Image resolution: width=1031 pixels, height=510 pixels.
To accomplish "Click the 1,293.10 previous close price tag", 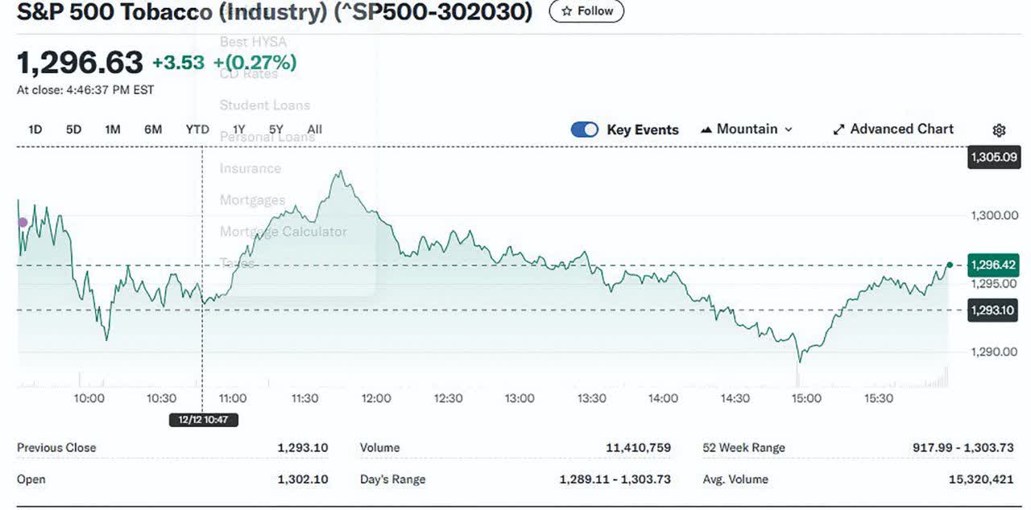I will click(x=993, y=311).
